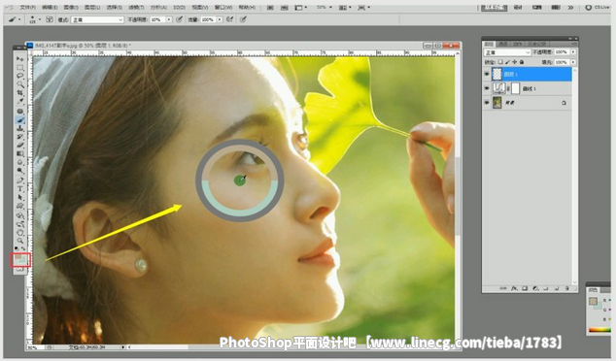Open the brush flow slider arrow
The height and width of the screenshot is (361, 616).
[x=220, y=19]
